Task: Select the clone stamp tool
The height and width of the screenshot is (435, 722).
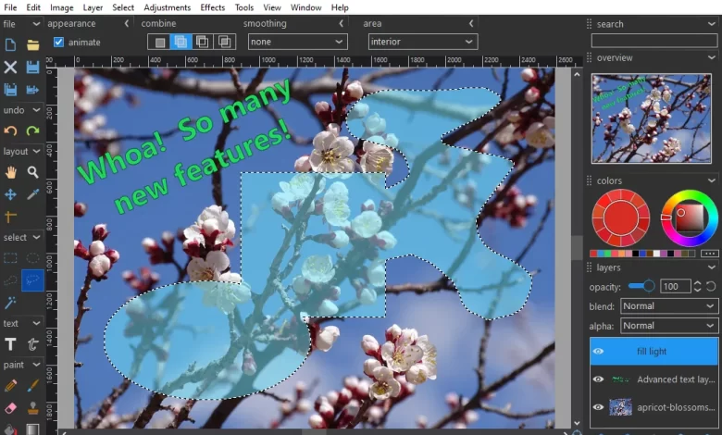Action: [x=32, y=408]
